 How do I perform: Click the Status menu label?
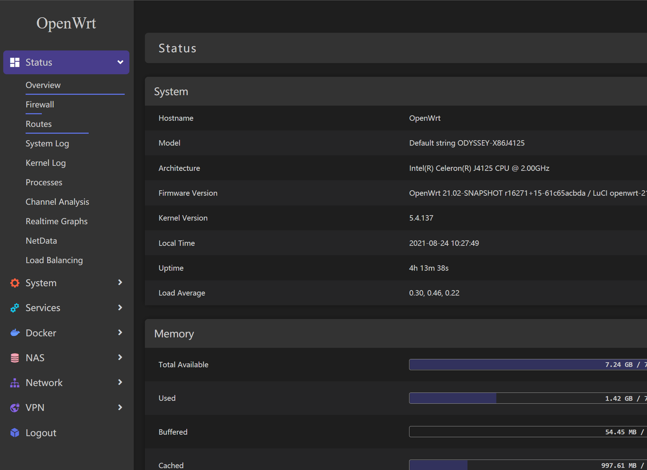tap(39, 62)
